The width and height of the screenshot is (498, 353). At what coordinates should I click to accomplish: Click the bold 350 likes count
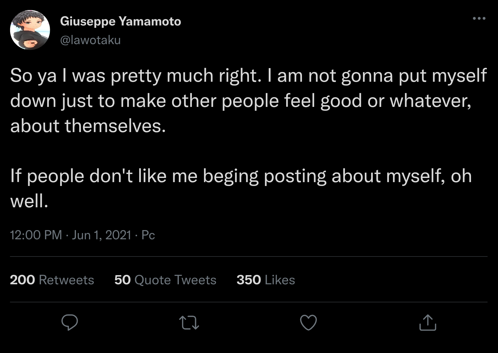249,280
